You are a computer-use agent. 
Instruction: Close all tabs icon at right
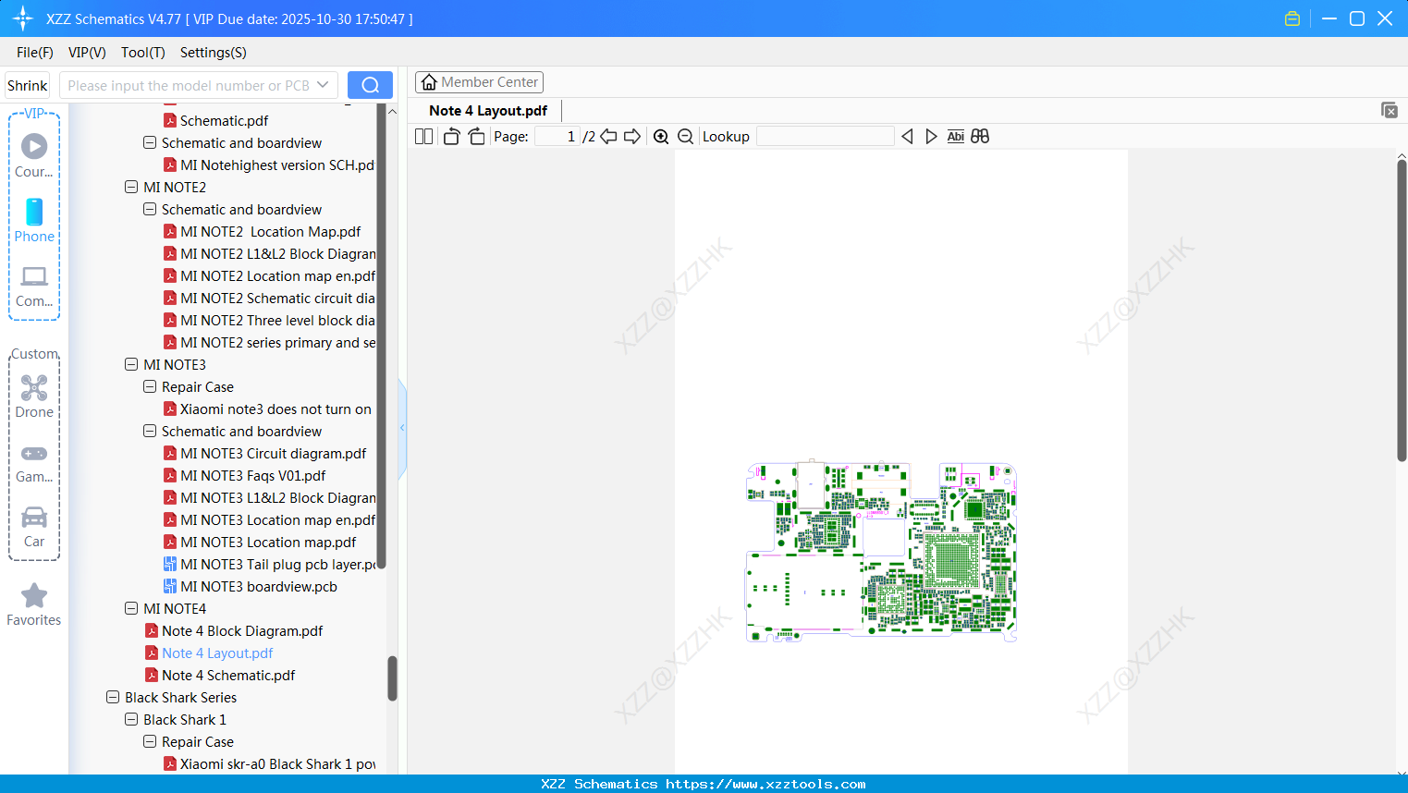pyautogui.click(x=1390, y=110)
